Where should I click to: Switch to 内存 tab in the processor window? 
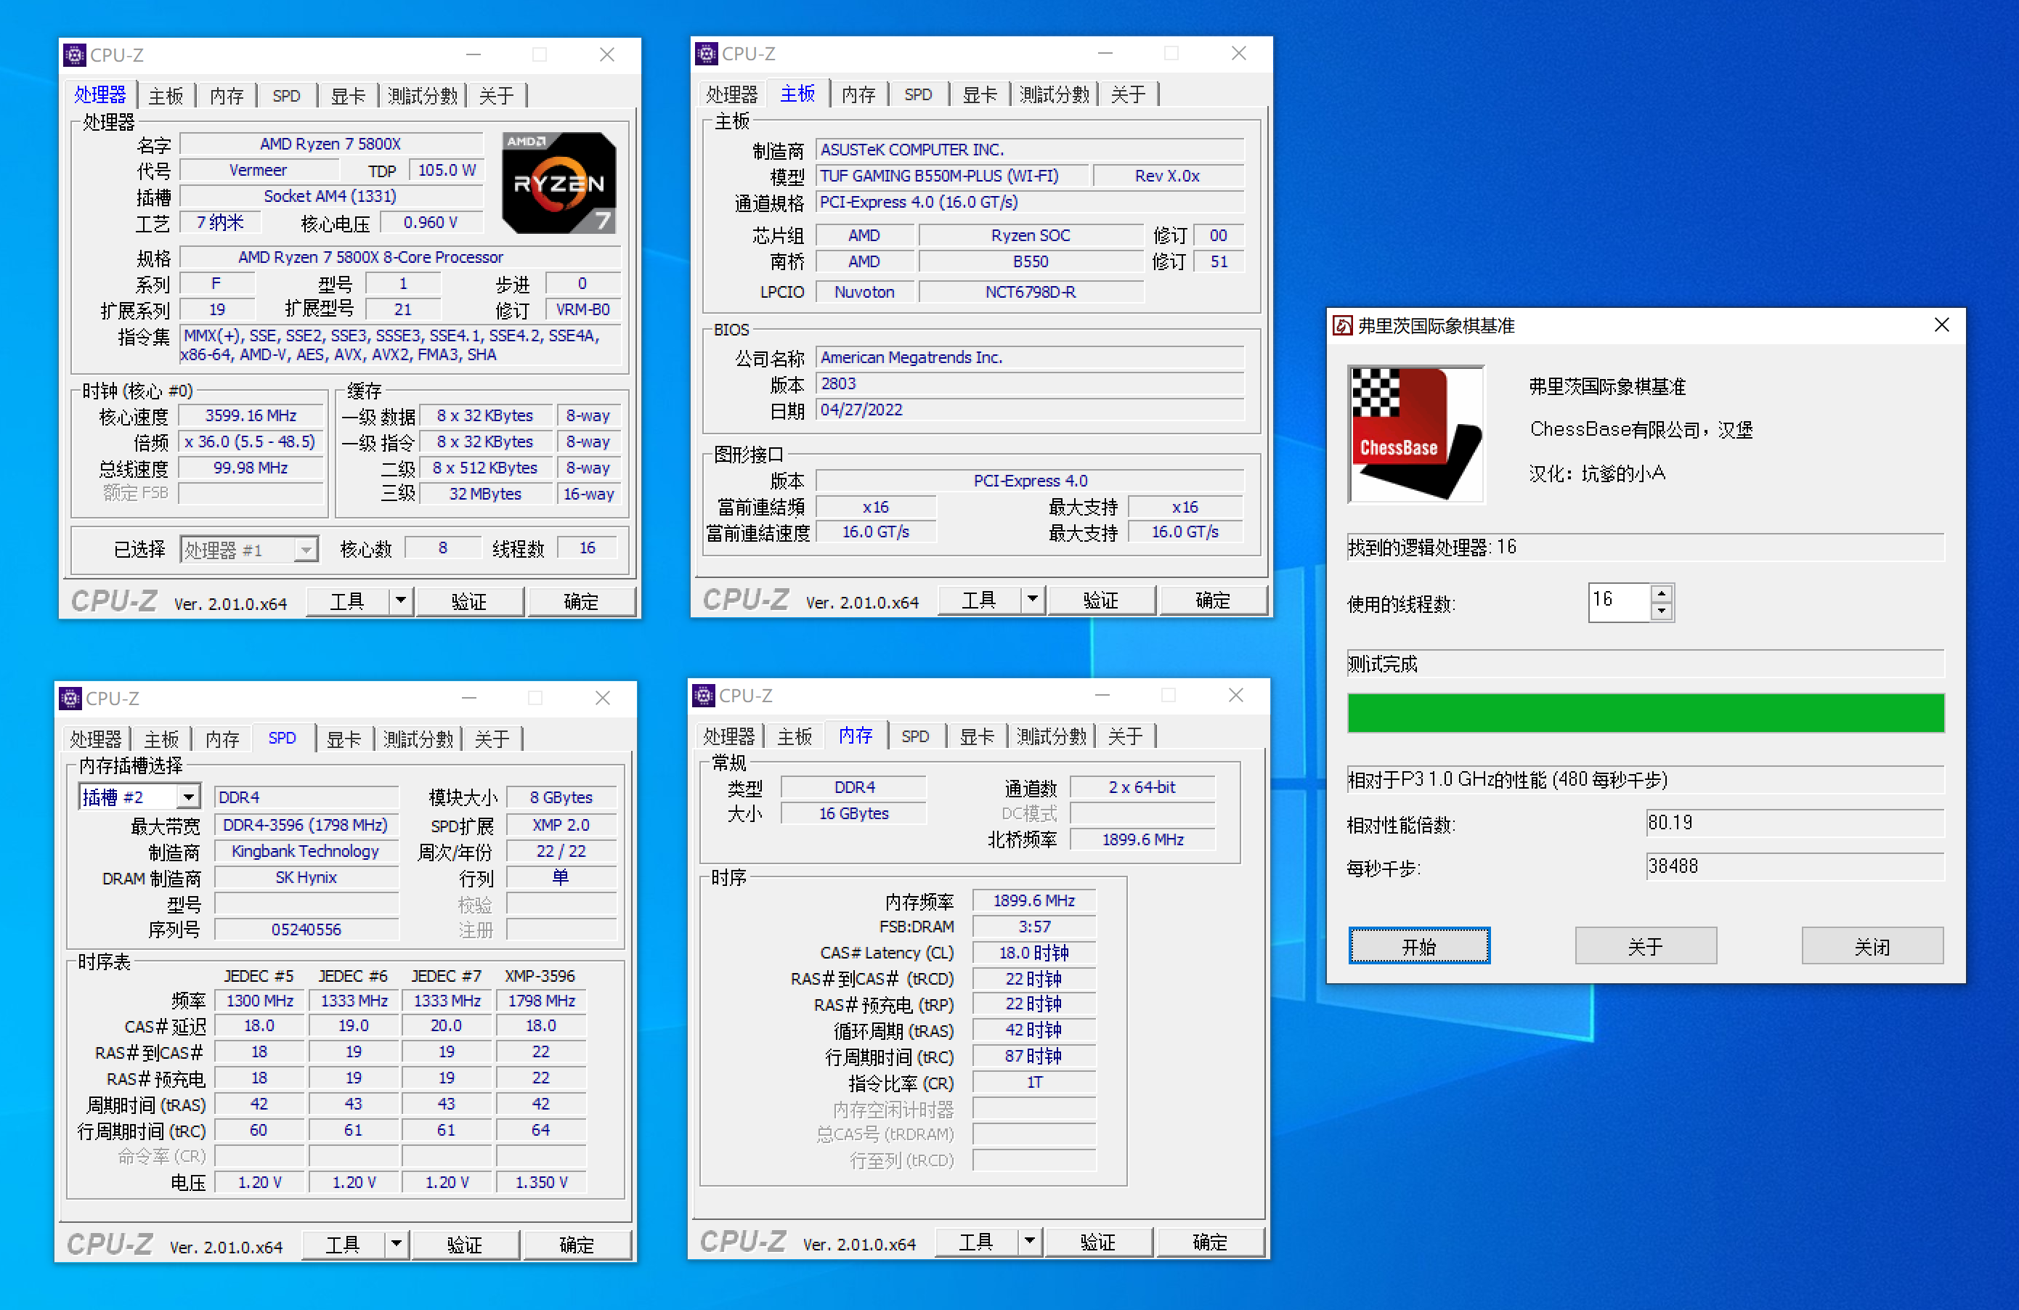[227, 96]
